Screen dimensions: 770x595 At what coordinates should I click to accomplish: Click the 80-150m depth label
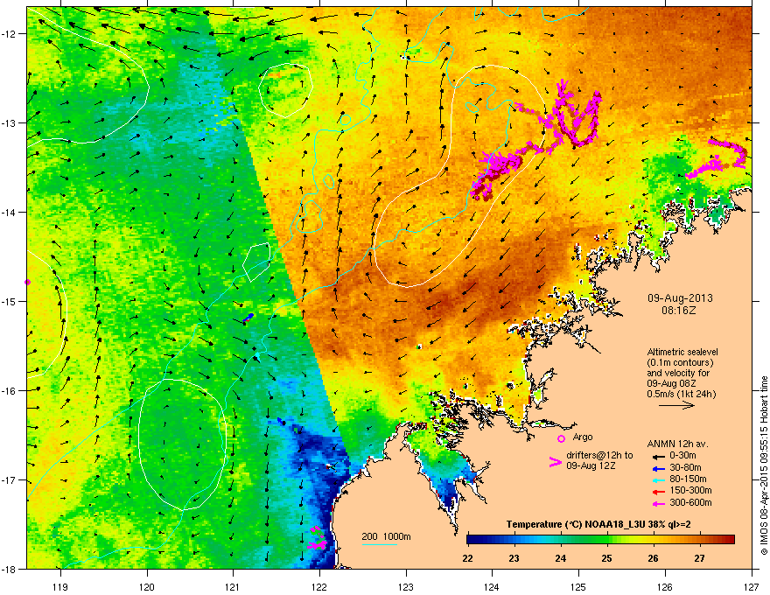[x=688, y=479]
